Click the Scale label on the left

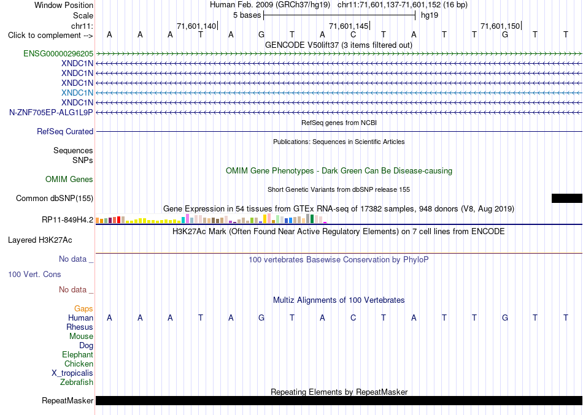click(83, 15)
